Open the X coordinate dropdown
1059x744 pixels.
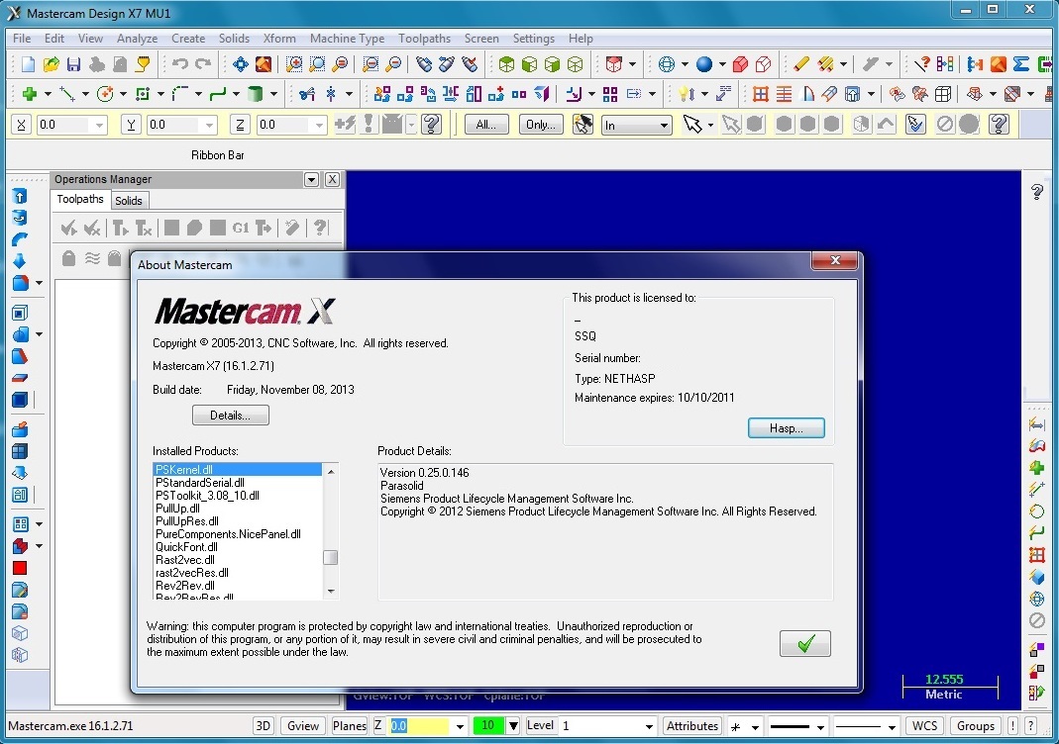(99, 125)
